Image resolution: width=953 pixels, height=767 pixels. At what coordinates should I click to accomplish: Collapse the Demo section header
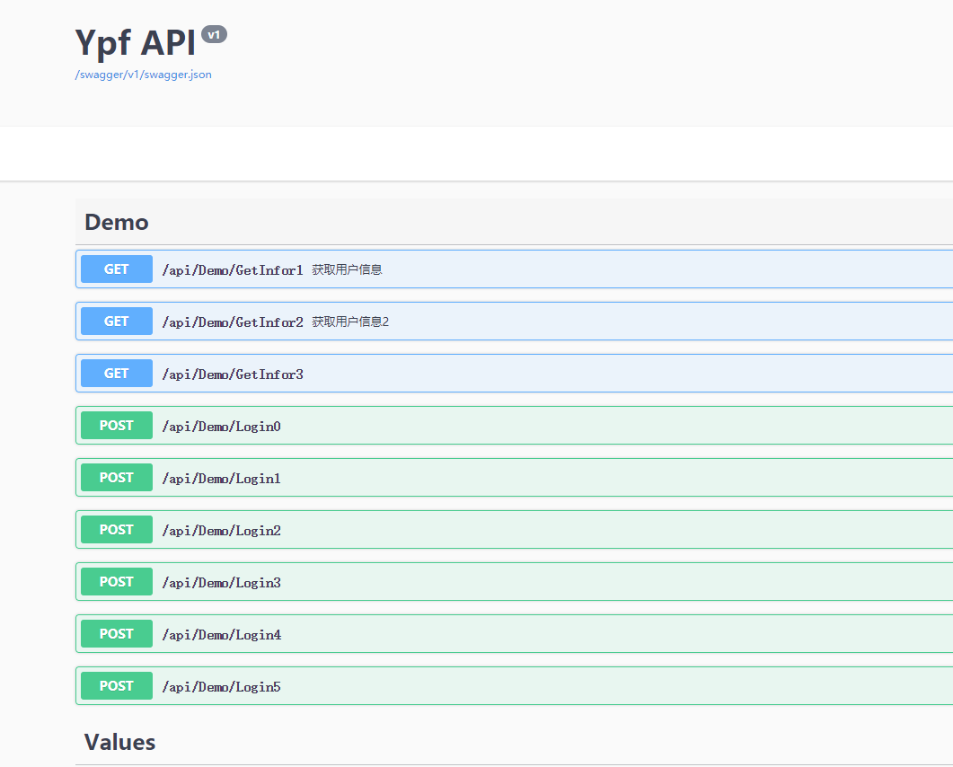tap(514, 222)
